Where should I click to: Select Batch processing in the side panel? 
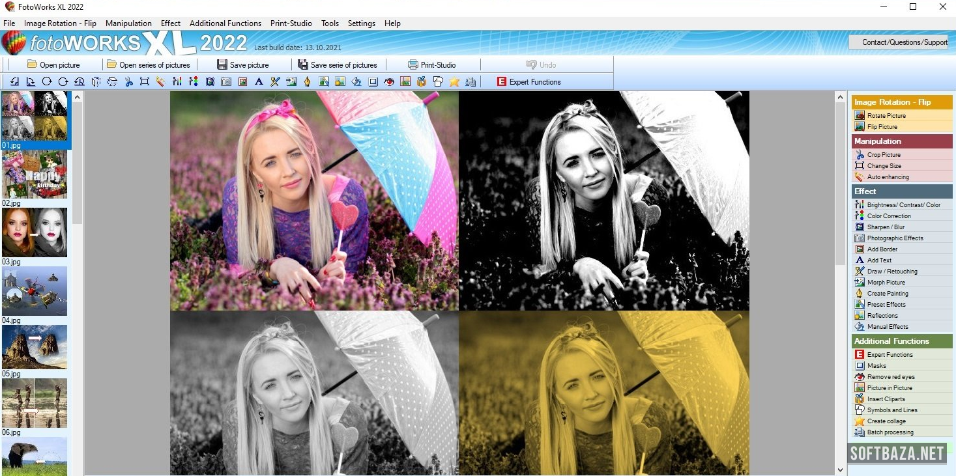coord(890,432)
